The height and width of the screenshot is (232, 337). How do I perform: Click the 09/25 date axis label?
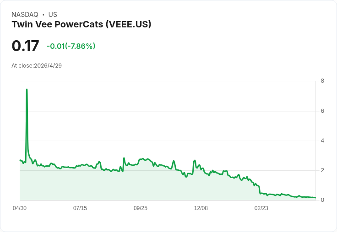pyautogui.click(x=141, y=208)
